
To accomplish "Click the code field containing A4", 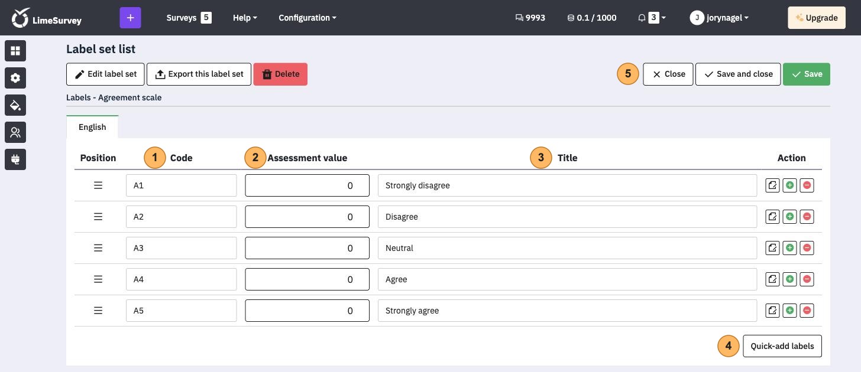I will [181, 279].
